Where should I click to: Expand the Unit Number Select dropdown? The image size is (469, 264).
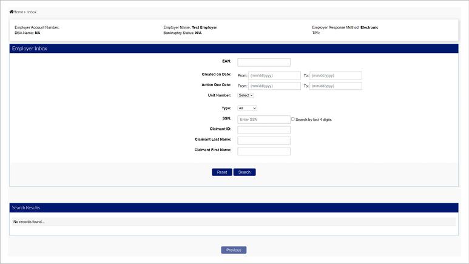246,95
